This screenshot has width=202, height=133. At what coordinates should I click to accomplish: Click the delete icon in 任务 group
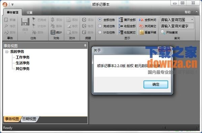(x=34, y=32)
